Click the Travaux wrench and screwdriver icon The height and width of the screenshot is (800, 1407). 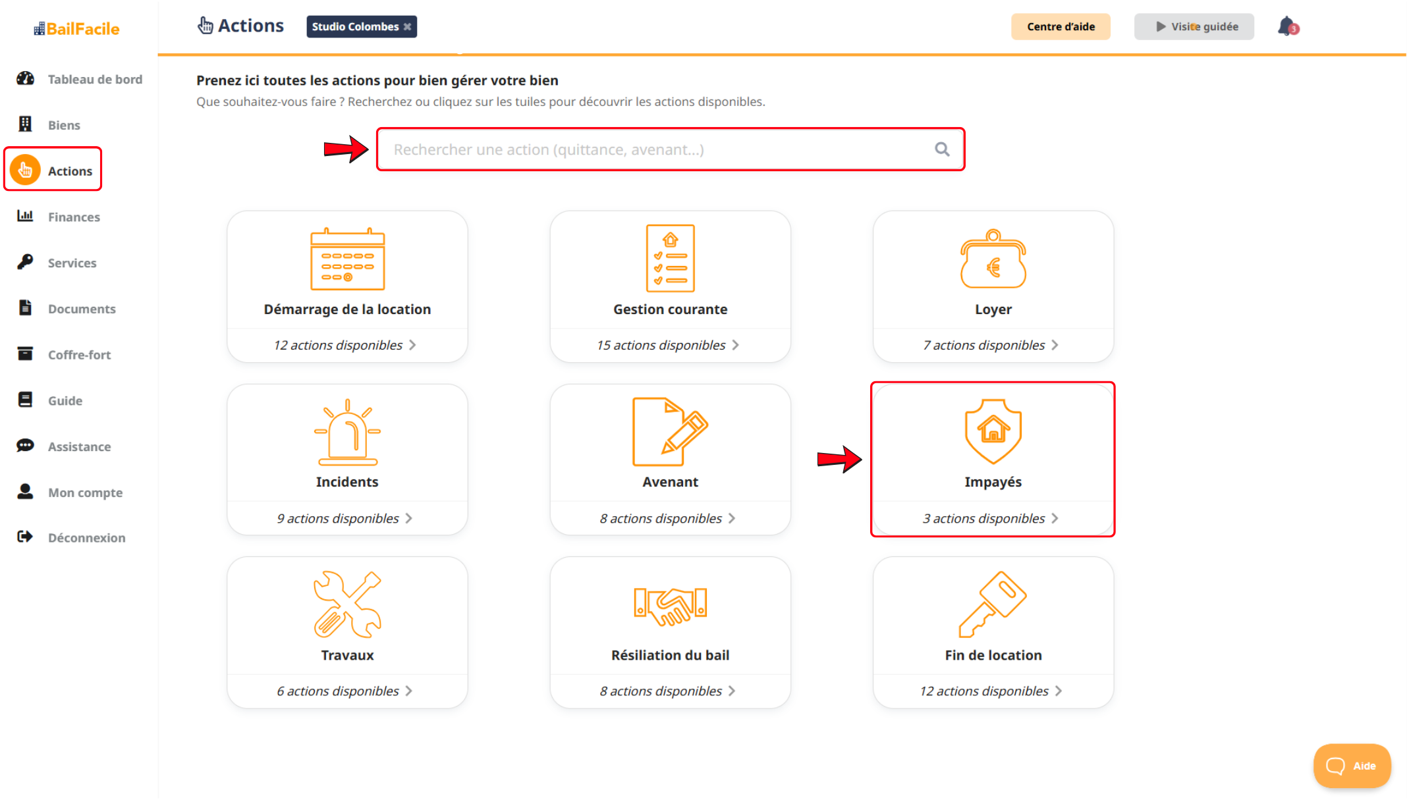(x=347, y=604)
